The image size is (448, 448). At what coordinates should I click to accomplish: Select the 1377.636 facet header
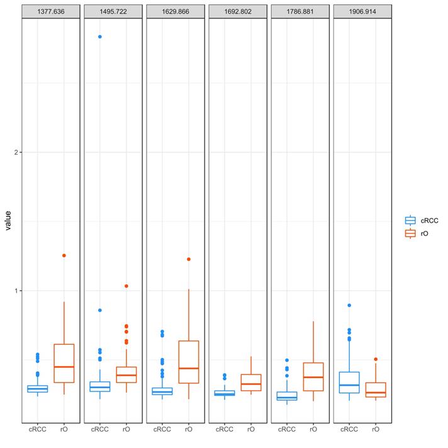[50, 11]
